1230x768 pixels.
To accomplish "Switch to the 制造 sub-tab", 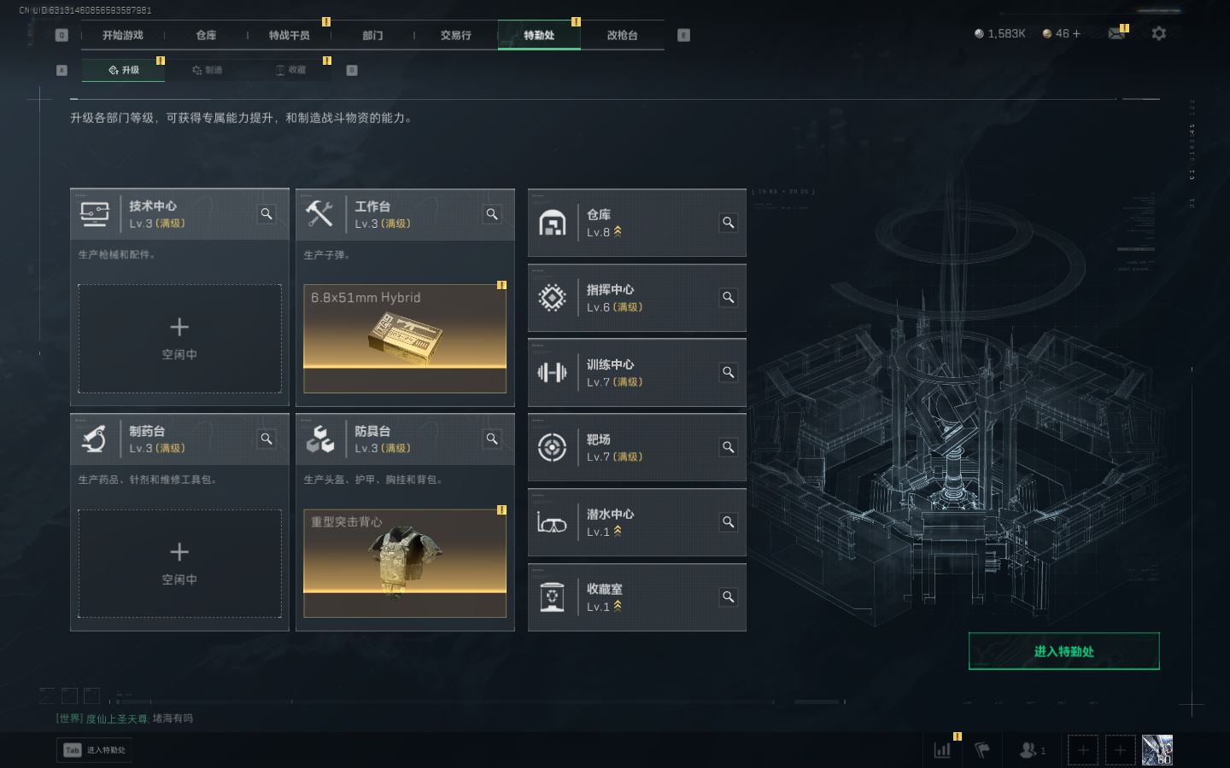I will point(208,70).
